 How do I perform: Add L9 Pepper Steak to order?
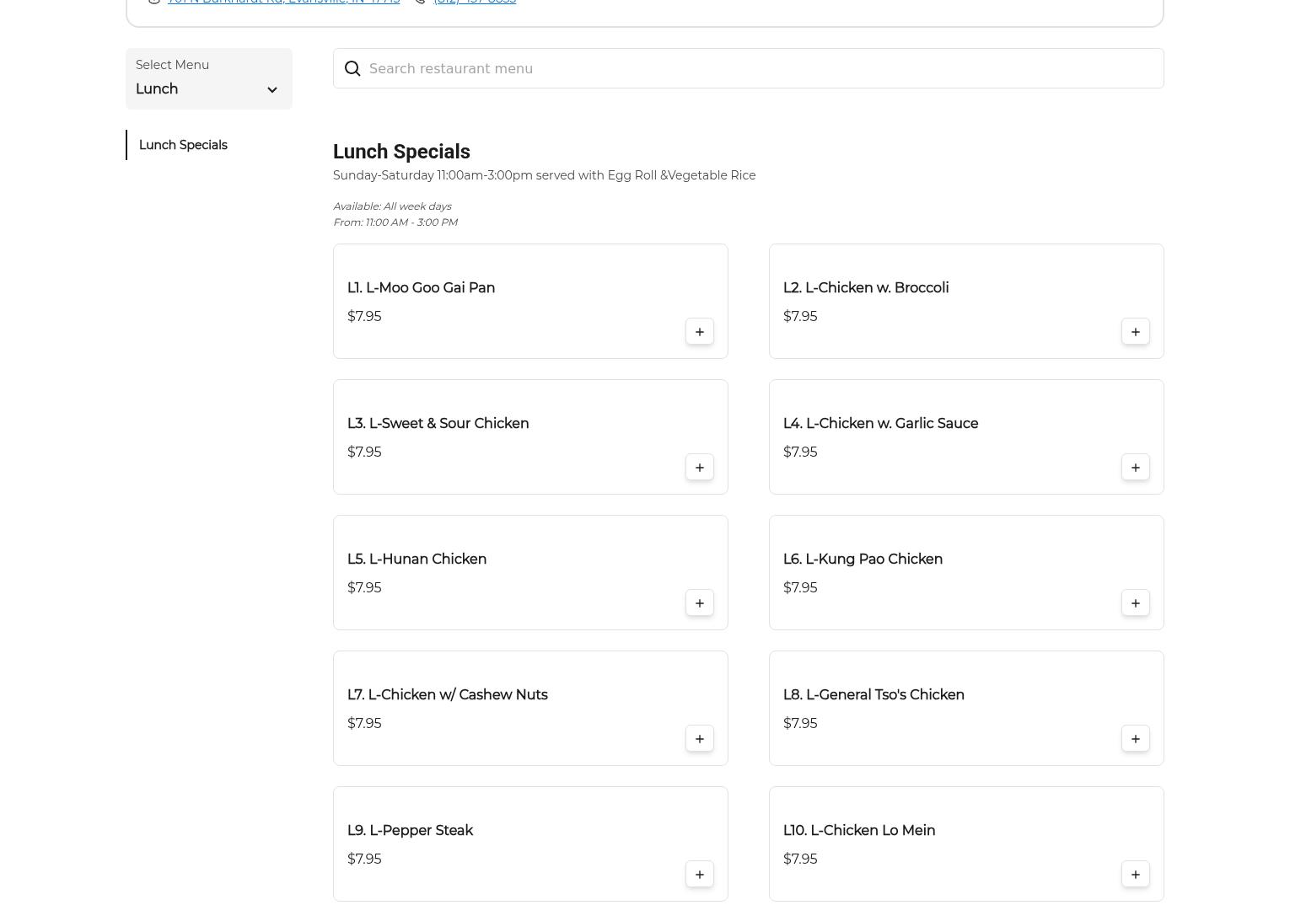click(699, 875)
